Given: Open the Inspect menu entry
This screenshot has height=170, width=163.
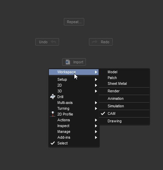Looking at the screenshot, I should (x=74, y=126).
